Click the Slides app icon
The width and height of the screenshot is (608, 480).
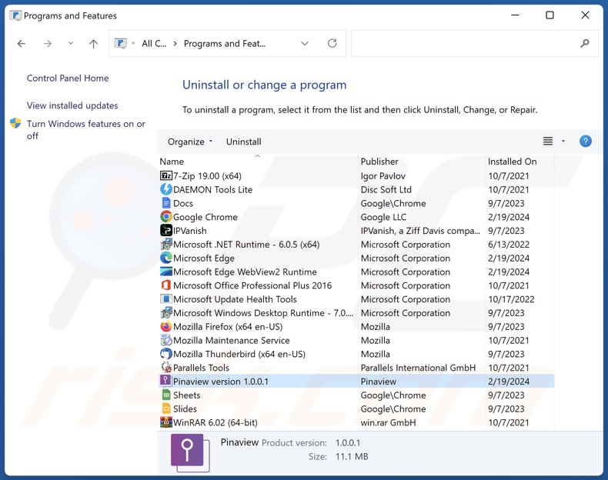(x=166, y=408)
